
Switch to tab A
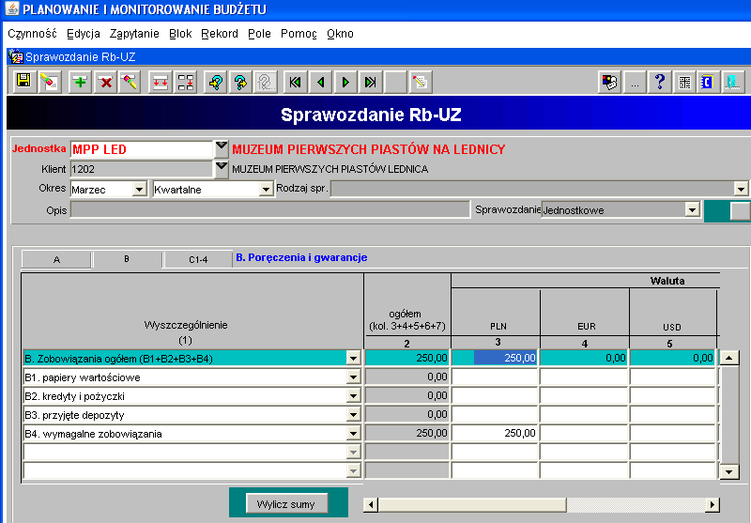pos(56,259)
